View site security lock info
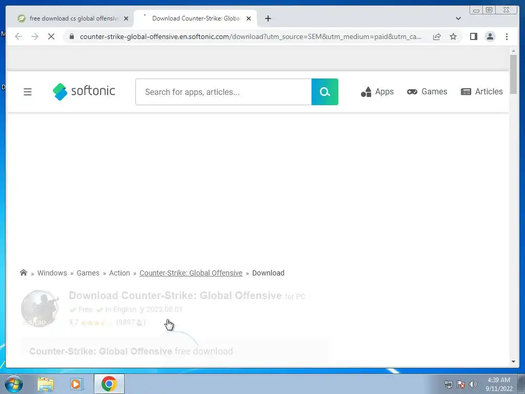 click(x=72, y=36)
